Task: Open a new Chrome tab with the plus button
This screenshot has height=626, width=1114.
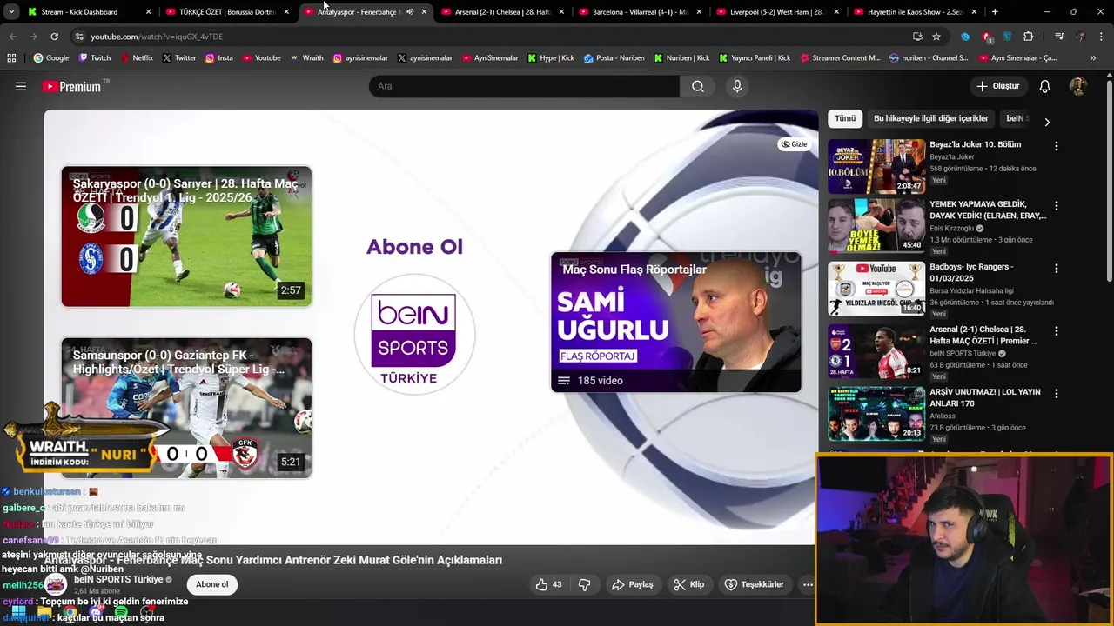Action: [x=995, y=12]
